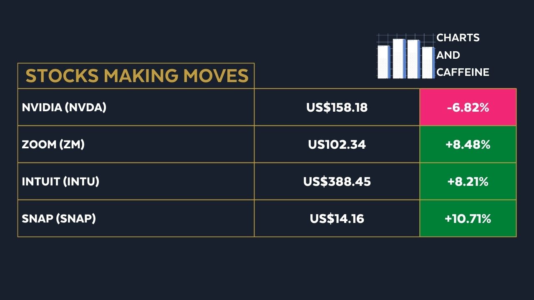
Task: Click the red -6.82% change cell
Action: [468, 107]
